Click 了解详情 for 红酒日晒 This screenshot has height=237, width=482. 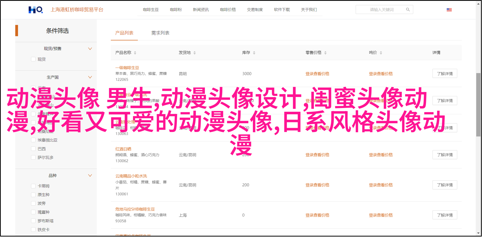click(x=445, y=155)
